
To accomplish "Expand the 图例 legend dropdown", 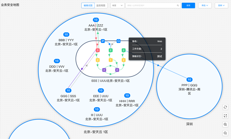I will (x=221, y=5).
